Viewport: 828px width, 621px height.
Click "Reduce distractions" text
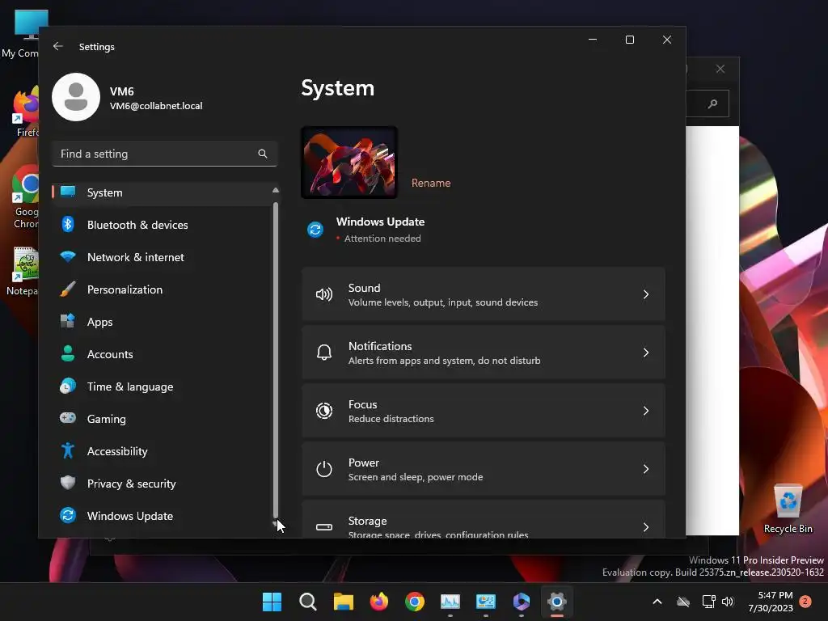(391, 419)
